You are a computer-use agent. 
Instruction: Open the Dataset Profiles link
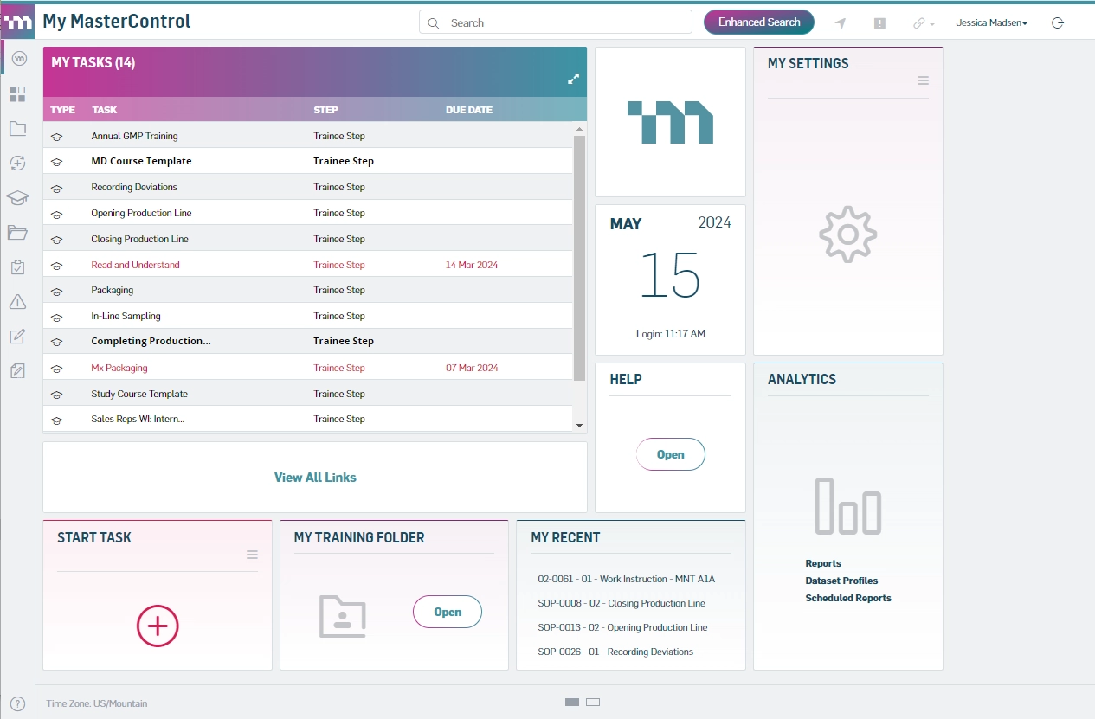point(841,581)
